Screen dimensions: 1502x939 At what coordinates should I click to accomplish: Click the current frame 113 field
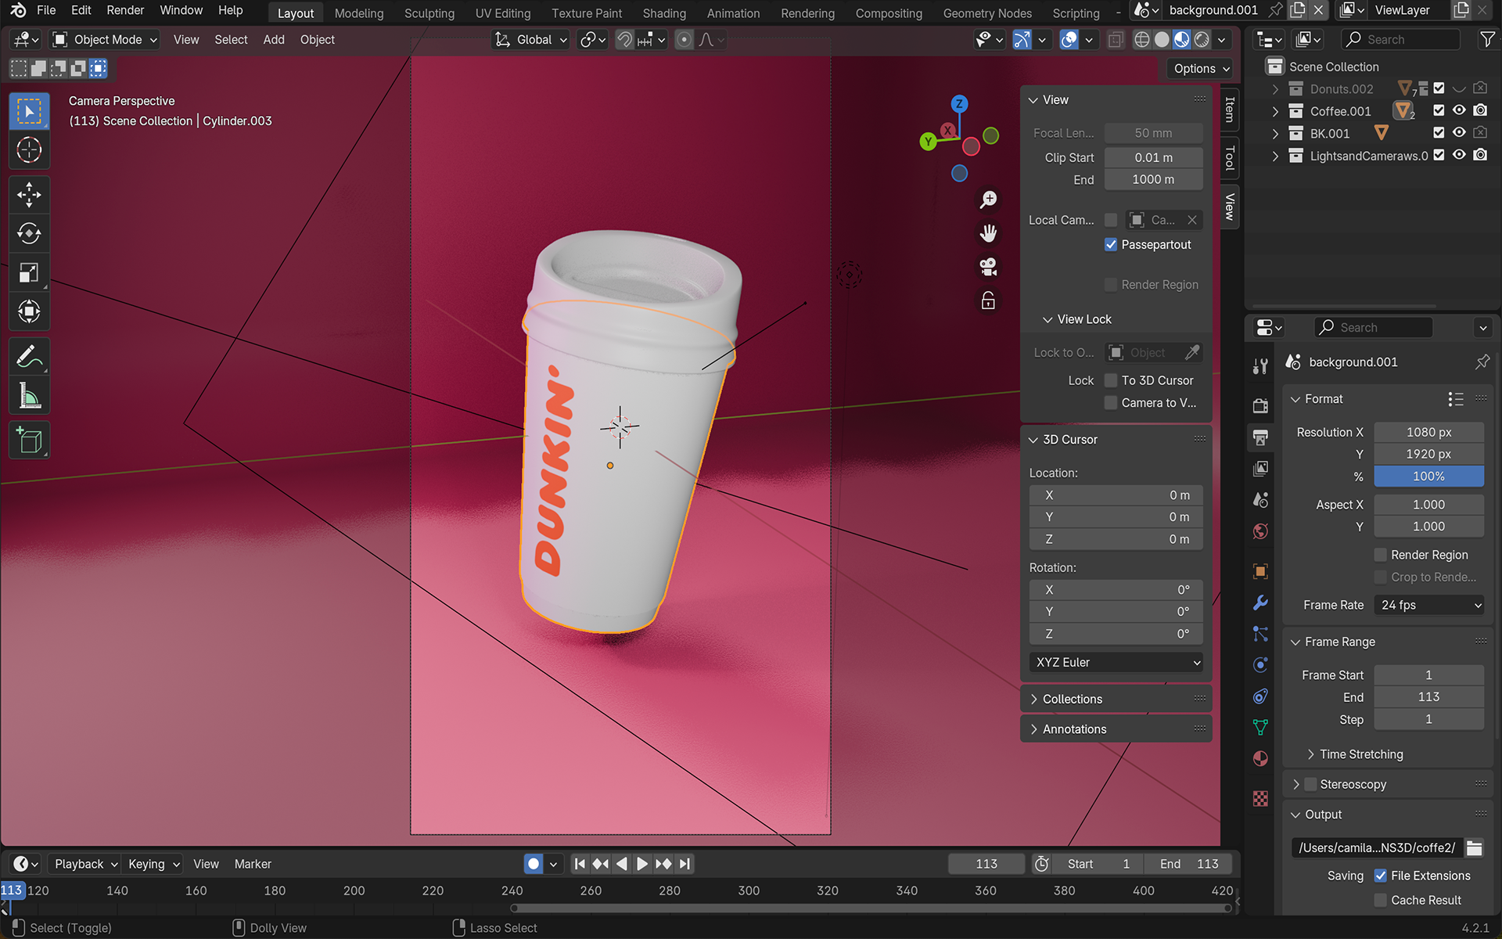(986, 864)
